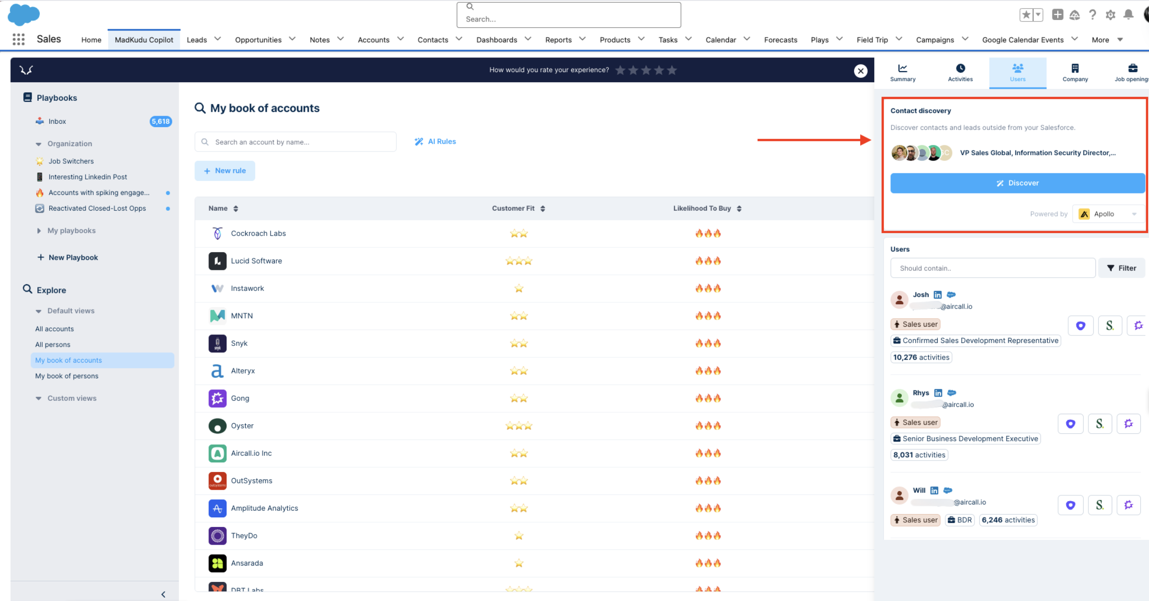1149x601 pixels.
Task: Switch to the Activities tab
Action: 960,73
